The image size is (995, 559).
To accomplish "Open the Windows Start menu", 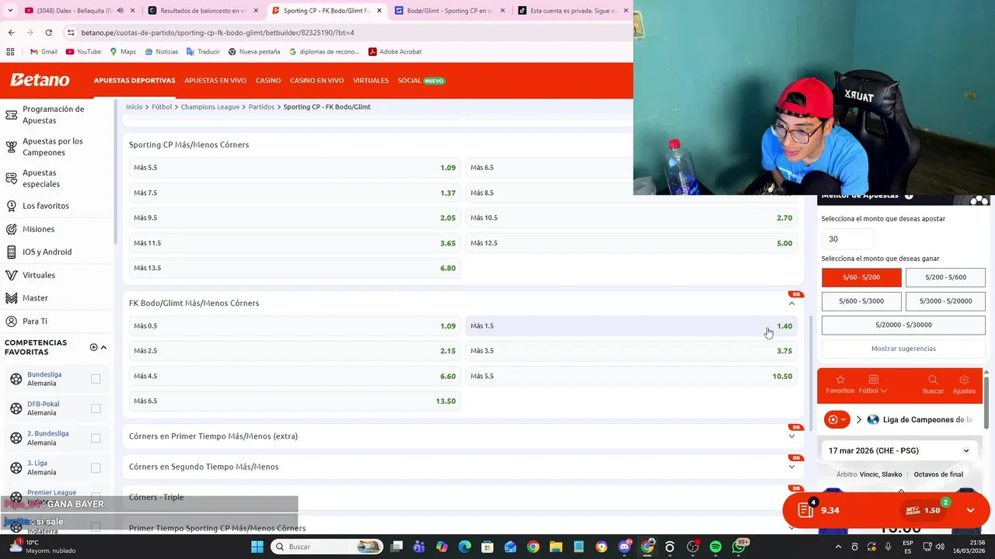I will pos(257,547).
